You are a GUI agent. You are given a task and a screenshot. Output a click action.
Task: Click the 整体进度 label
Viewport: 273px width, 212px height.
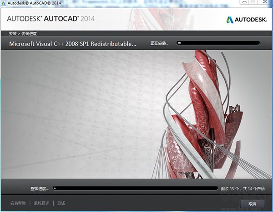pos(40,188)
